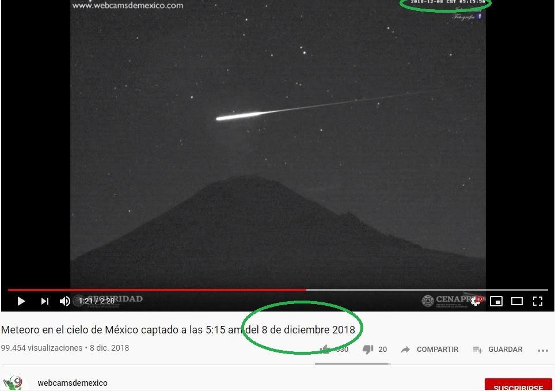Enter fullscreen mode
Screen dimensions: 555x391
[538, 301]
